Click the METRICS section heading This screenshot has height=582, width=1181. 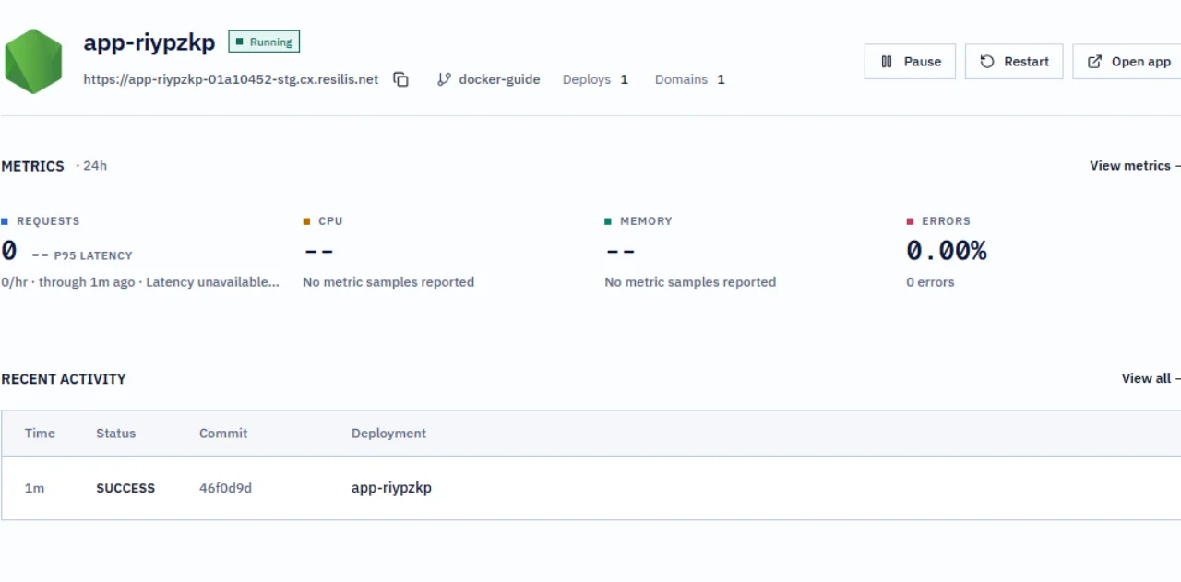(x=32, y=166)
